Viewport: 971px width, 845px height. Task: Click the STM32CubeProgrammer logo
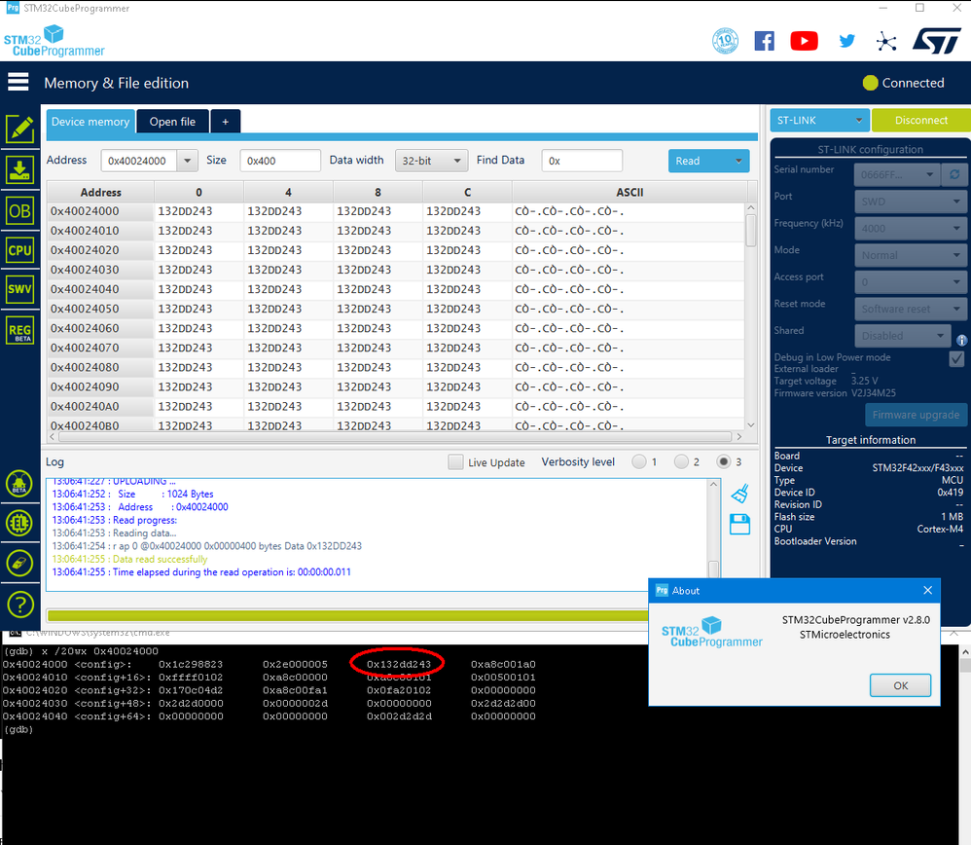coord(54,42)
